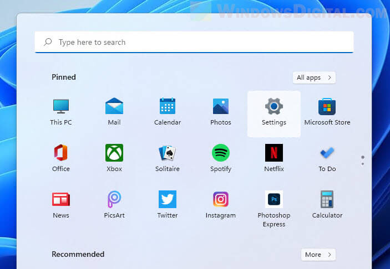
Task: Open the Photos app
Action: [x=221, y=112]
